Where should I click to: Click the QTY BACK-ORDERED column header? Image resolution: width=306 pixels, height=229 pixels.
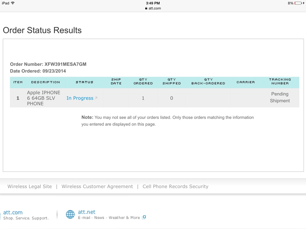pyautogui.click(x=208, y=81)
